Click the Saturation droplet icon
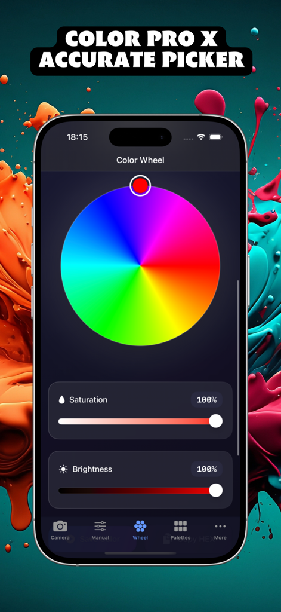Screen dimensions: 281x612 (x=61, y=400)
